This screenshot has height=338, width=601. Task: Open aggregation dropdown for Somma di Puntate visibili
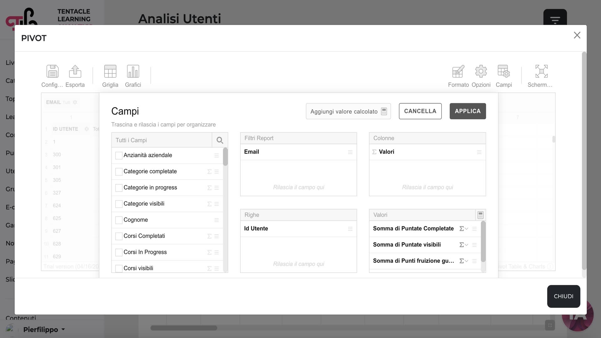464,245
